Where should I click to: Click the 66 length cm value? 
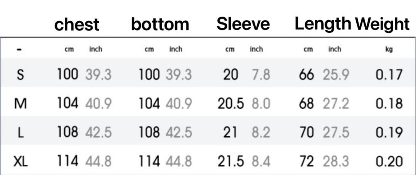(306, 75)
